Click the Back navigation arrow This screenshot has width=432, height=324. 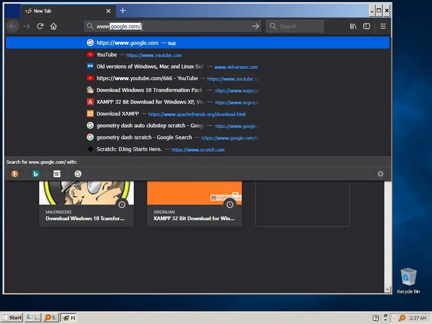point(13,26)
